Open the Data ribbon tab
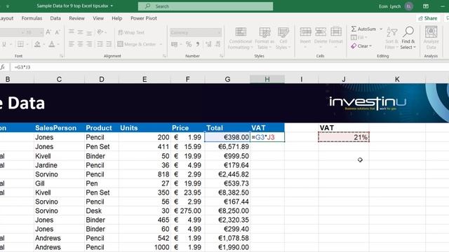 55,18
